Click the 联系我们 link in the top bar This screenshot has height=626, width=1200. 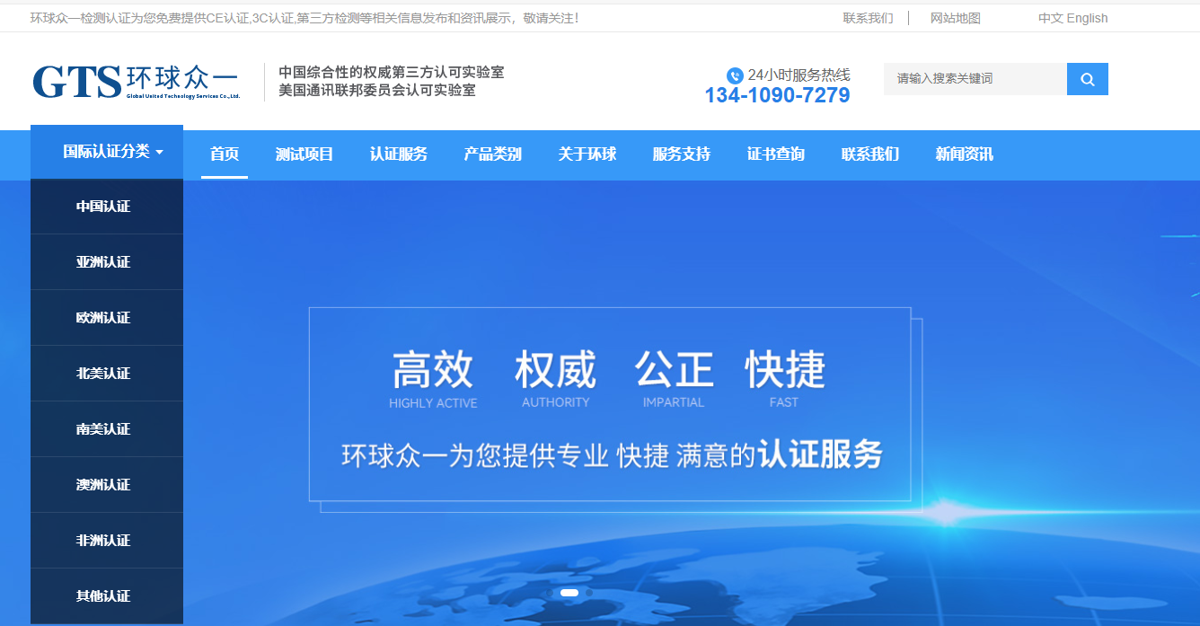(867, 17)
